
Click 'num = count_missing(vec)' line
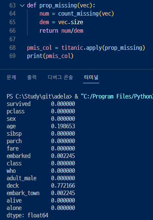click(x=77, y=14)
